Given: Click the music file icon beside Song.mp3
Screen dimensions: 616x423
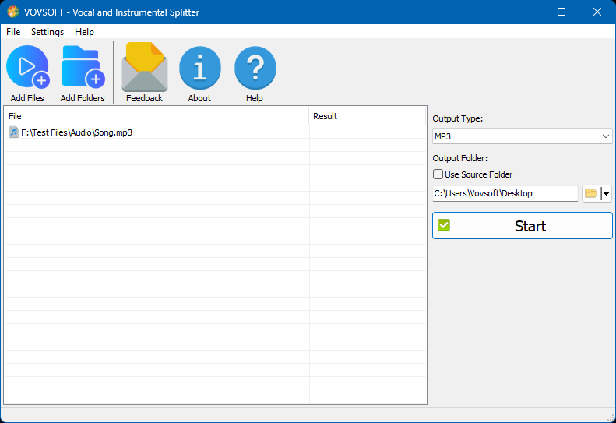Looking at the screenshot, I should pos(14,132).
